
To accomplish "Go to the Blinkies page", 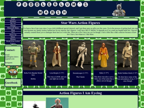I will [13, 21].
